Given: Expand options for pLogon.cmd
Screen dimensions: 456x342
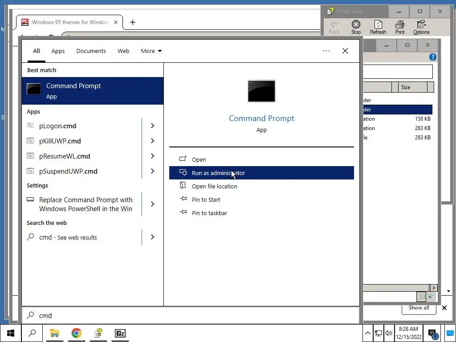Looking at the screenshot, I should (x=153, y=126).
